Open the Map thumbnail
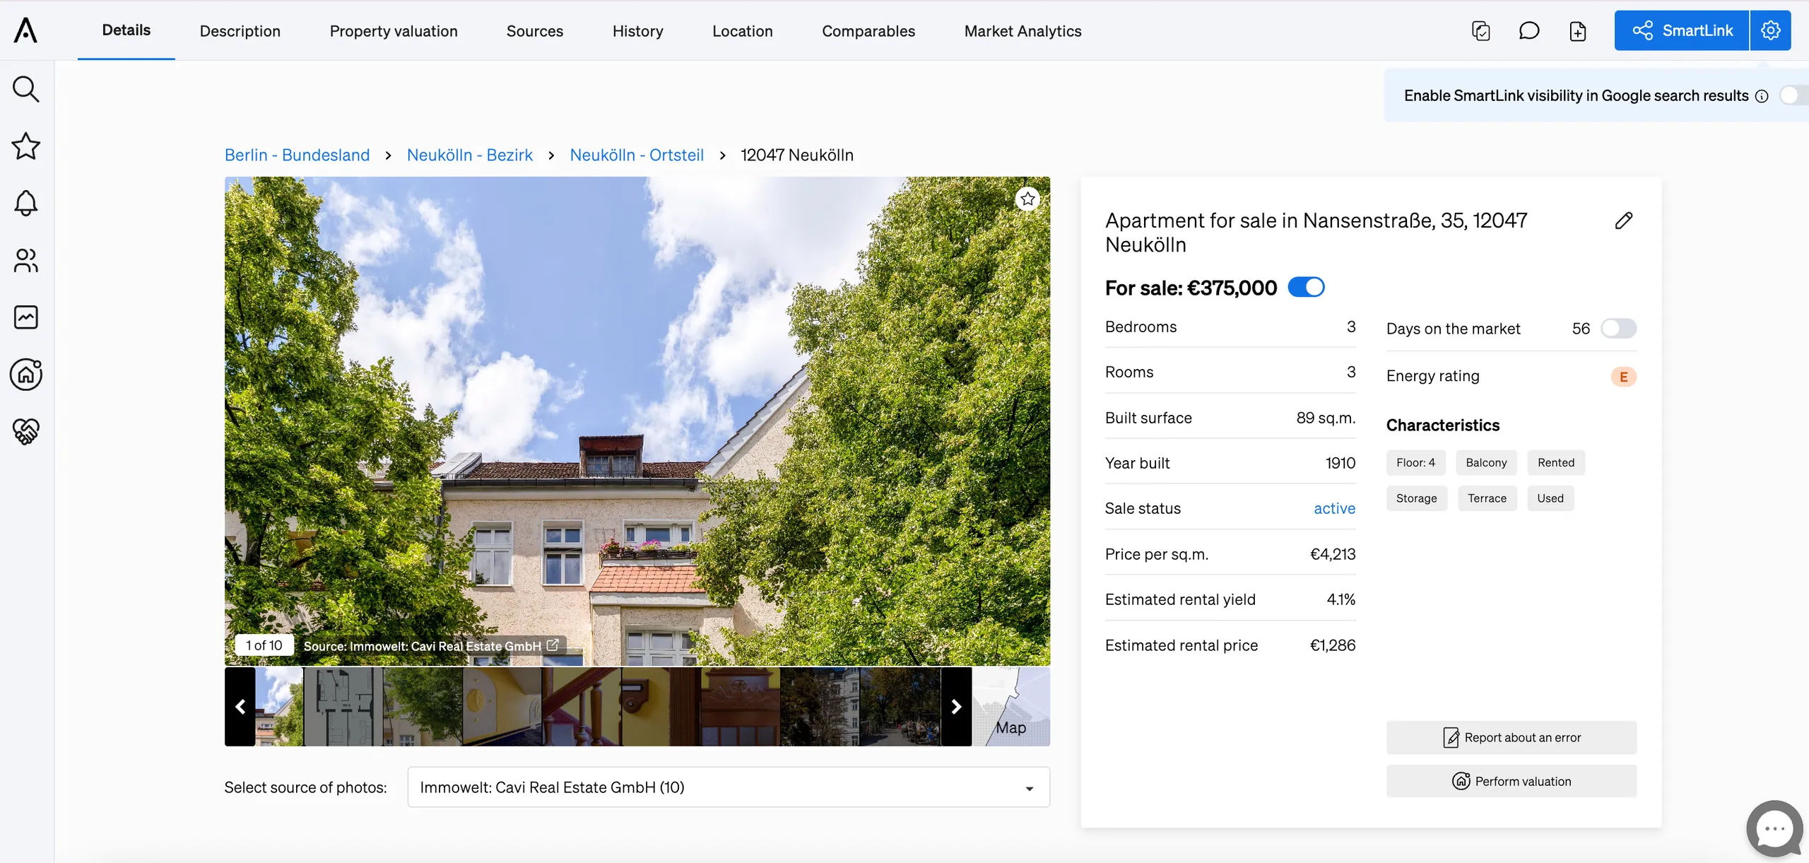Screen dimensions: 1809x863 click(1011, 706)
